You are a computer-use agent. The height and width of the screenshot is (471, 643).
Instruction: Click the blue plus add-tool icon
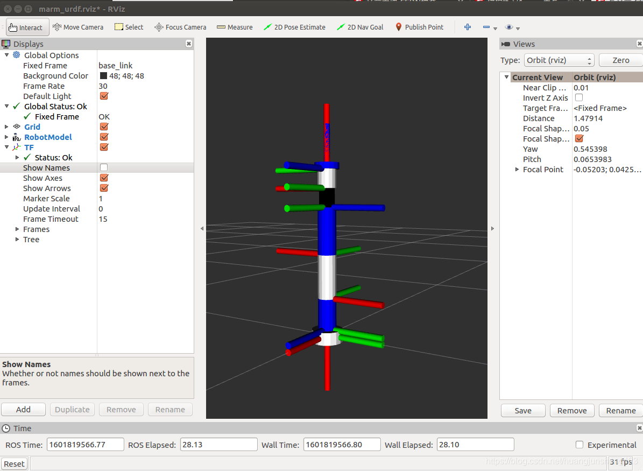coord(468,27)
